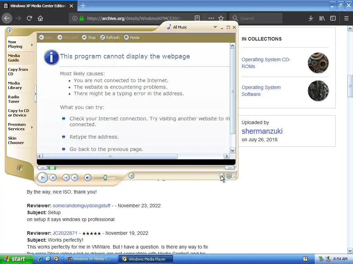Open uploader shermanzuki profile link
Screen dimensions: 353x264
tap(262, 131)
